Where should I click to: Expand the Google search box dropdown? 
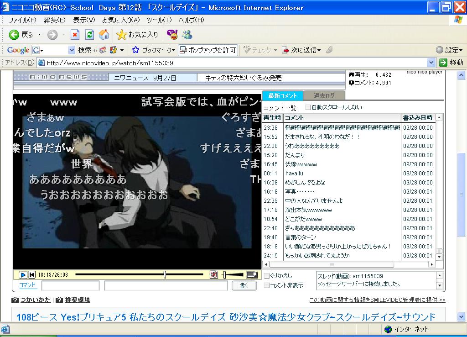[72, 50]
